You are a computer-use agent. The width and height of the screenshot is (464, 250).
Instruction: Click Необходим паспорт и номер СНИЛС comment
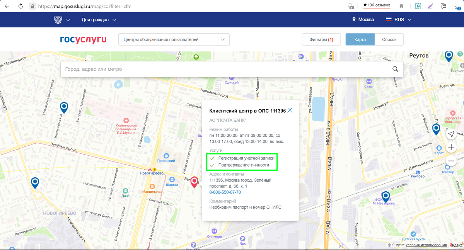point(246,207)
